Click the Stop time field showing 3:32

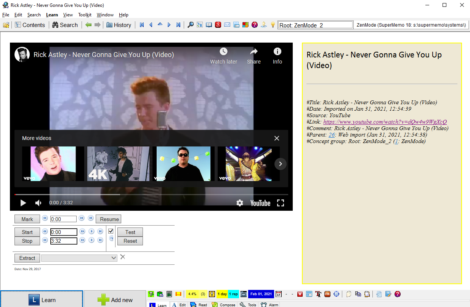[64, 241]
